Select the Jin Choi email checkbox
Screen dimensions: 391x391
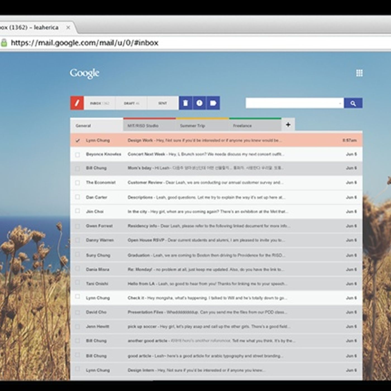(78, 211)
